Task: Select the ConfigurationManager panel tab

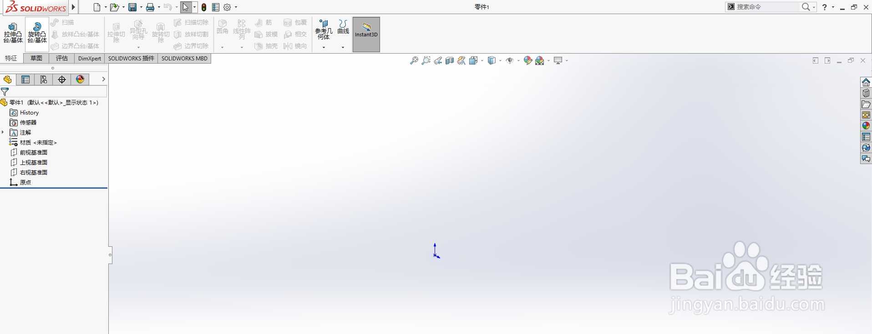Action: pos(44,80)
